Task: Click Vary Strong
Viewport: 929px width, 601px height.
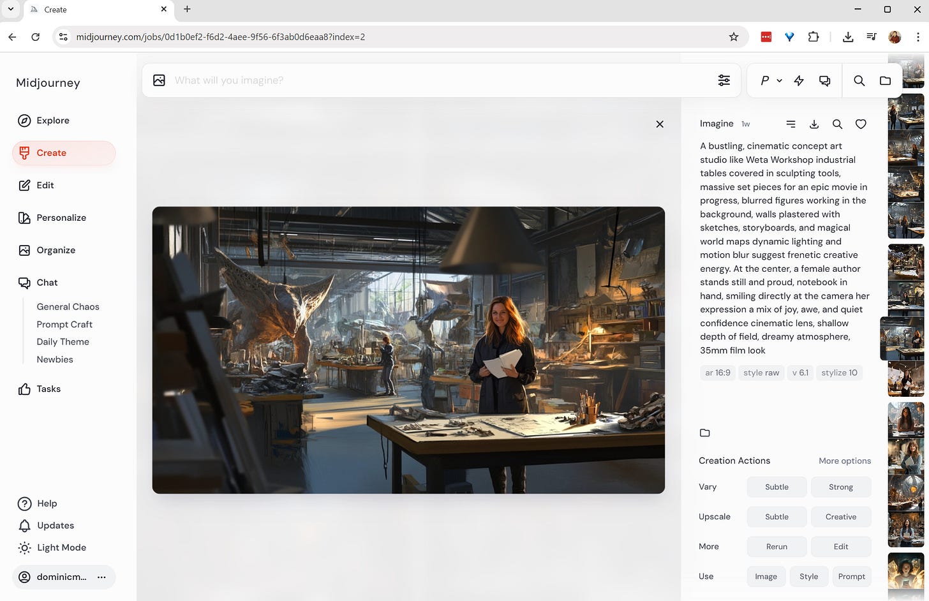Action: pyautogui.click(x=841, y=487)
